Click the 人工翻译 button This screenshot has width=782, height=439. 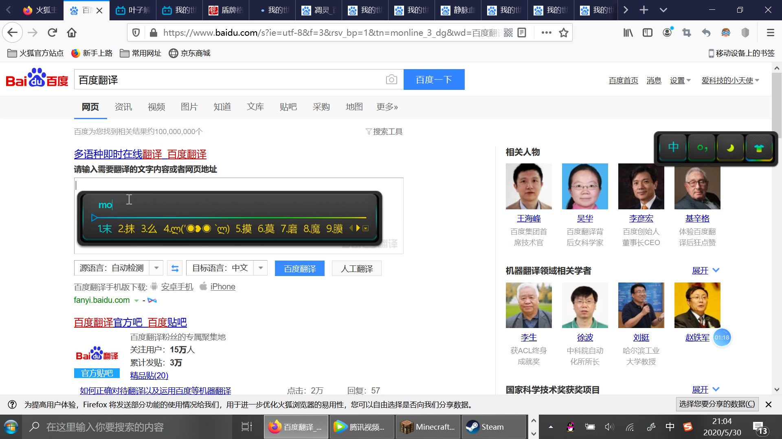coord(357,268)
